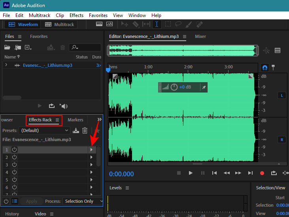This screenshot has height=217, width=289.
Task: Toggle the left channel L button
Action: point(282,95)
